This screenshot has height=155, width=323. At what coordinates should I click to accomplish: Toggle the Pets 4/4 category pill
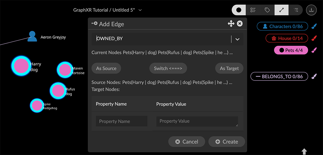pyautogui.click(x=290, y=50)
